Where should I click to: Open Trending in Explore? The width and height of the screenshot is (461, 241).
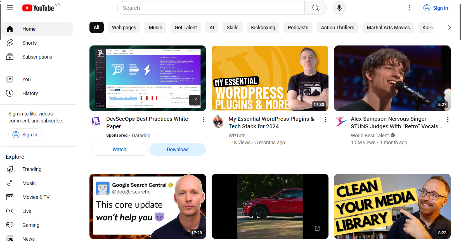click(37, 169)
